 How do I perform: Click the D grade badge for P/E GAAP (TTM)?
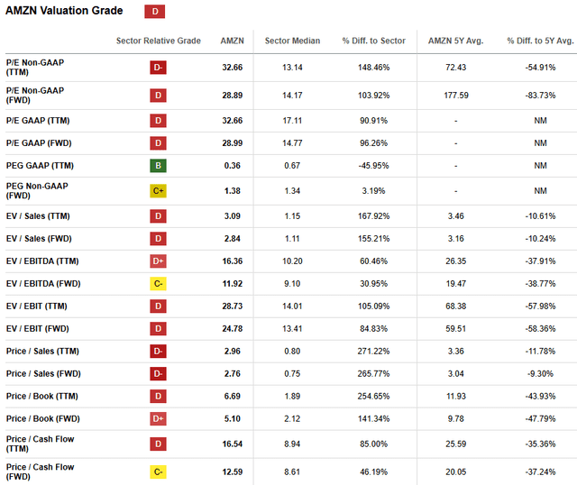click(158, 121)
